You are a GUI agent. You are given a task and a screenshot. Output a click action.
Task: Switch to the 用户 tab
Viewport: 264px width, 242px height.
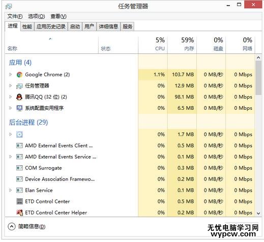point(89,26)
